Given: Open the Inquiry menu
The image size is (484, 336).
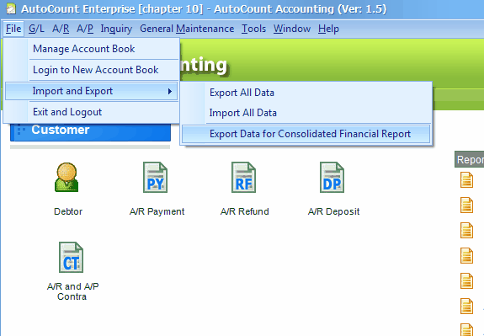Looking at the screenshot, I should (116, 29).
